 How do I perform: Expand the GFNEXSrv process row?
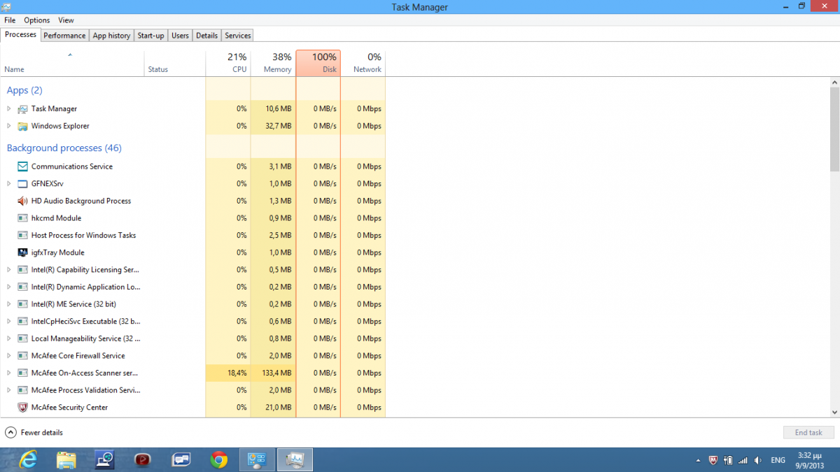pyautogui.click(x=9, y=184)
